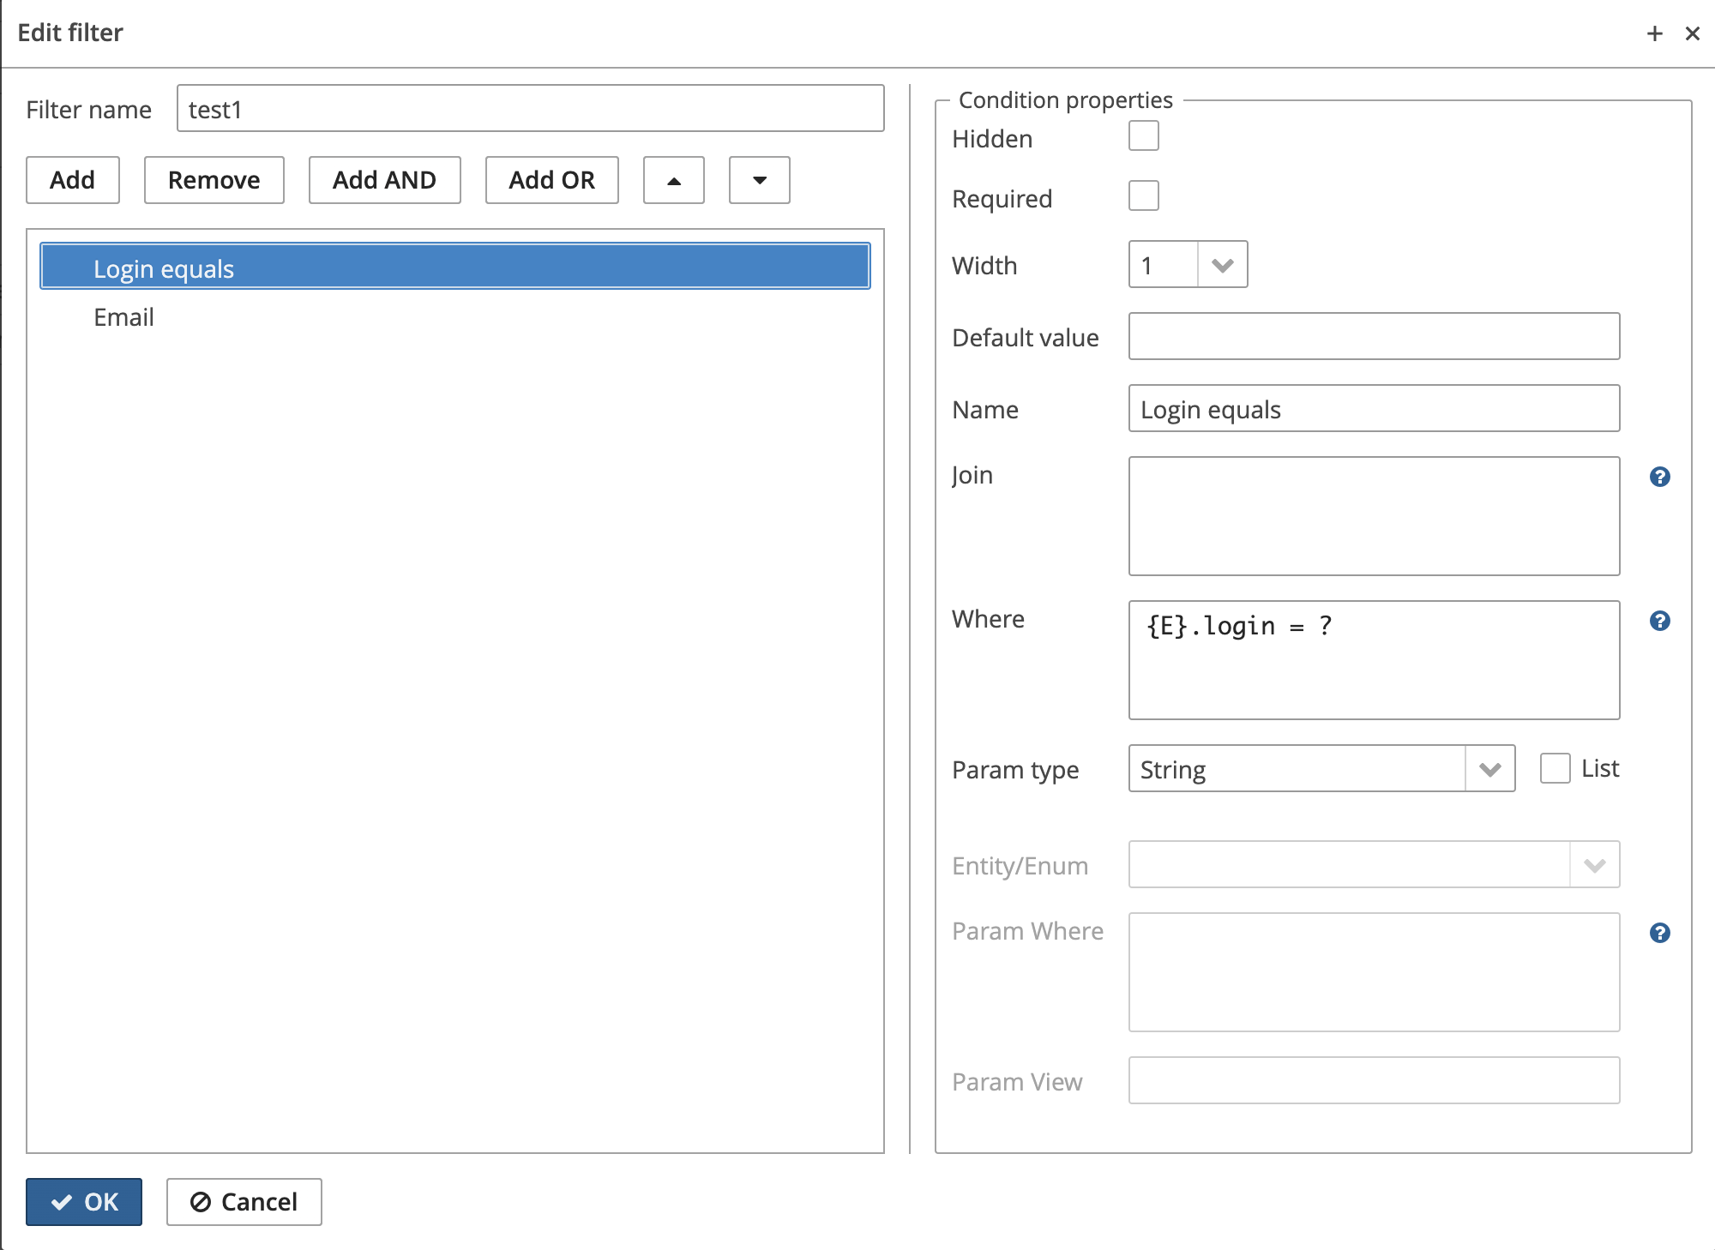This screenshot has height=1250, width=1715.
Task: Open the Width dropdown
Action: click(x=1223, y=265)
